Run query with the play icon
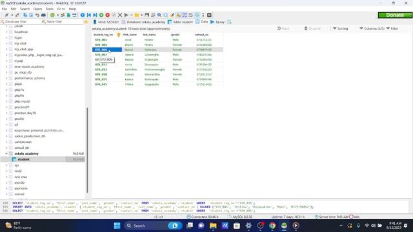 [x=126, y=15]
